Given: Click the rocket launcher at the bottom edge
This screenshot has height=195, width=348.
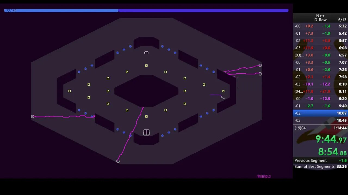Looking at the screenshot, I should click(x=118, y=161).
